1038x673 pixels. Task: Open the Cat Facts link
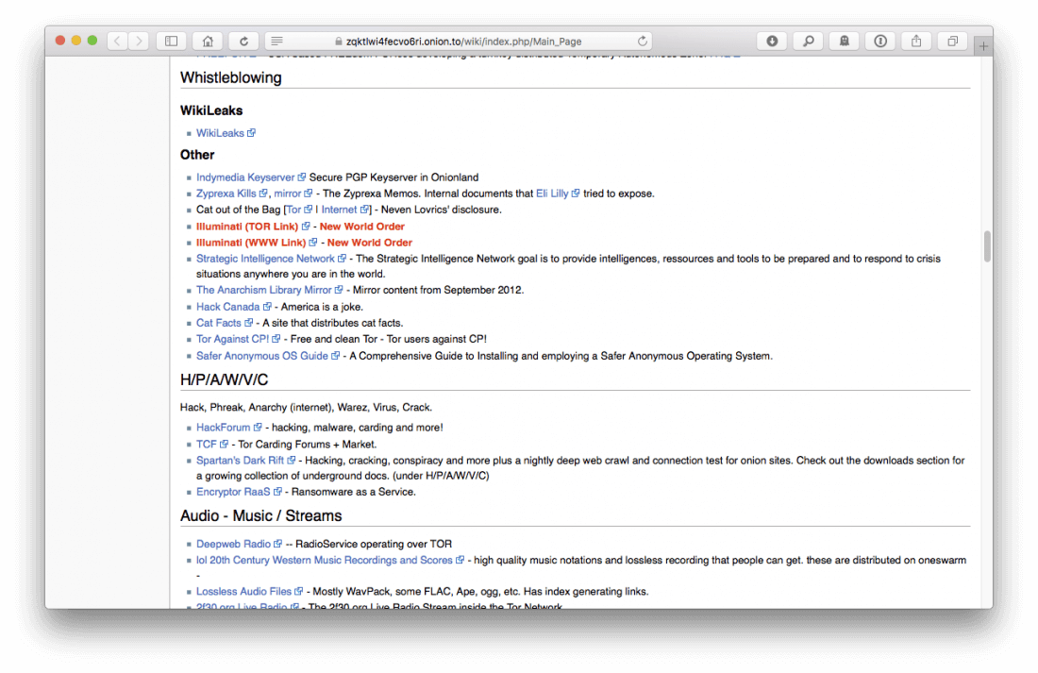218,323
